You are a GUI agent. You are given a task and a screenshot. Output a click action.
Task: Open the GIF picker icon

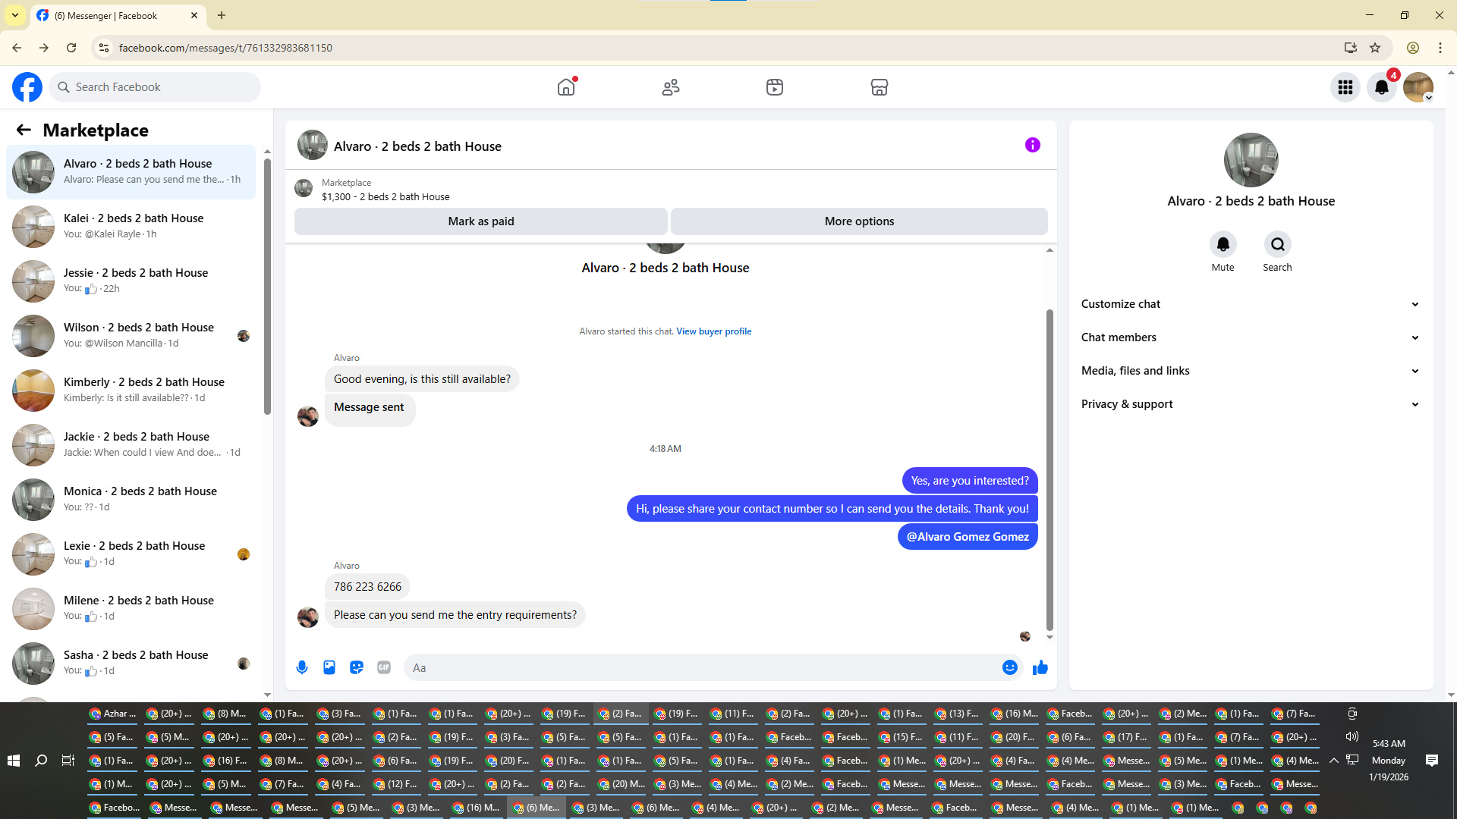(x=384, y=667)
